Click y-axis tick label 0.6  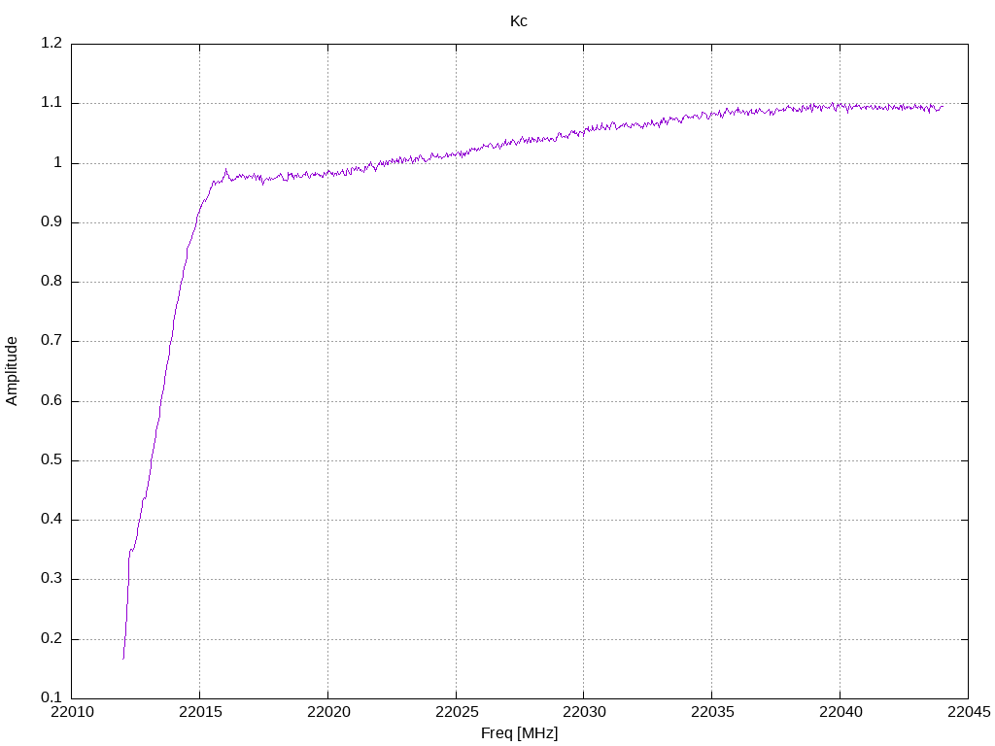point(51,401)
